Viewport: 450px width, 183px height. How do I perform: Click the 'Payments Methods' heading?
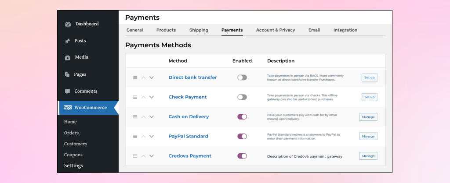(158, 45)
